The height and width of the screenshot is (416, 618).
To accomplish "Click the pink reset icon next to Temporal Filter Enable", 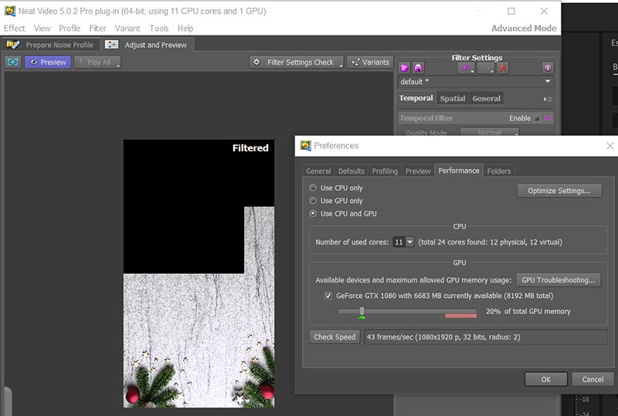I will 548,118.
